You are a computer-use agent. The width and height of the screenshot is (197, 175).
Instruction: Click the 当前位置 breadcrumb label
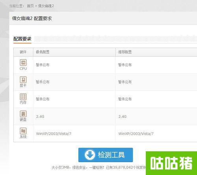(17, 6)
